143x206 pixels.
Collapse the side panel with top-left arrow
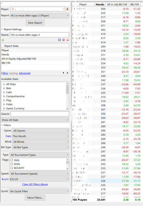click(x=2, y=3)
